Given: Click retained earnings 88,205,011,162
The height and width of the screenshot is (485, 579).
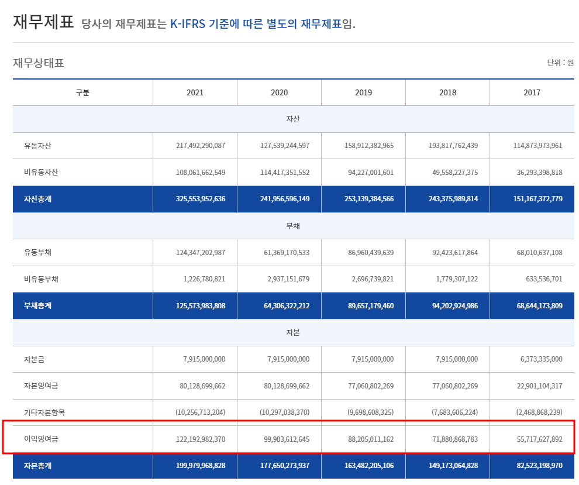Looking at the screenshot, I should click(371, 439).
